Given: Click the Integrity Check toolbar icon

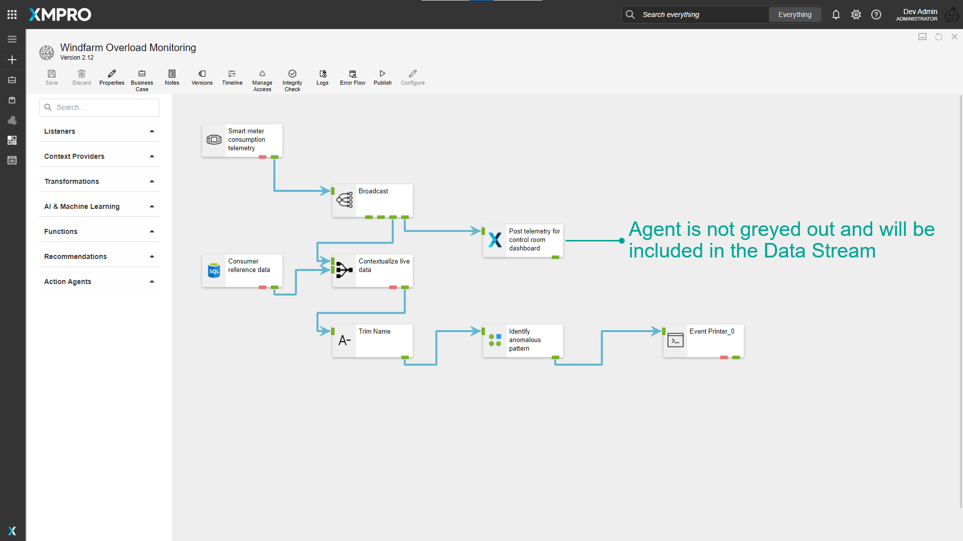Looking at the screenshot, I should tap(292, 80).
